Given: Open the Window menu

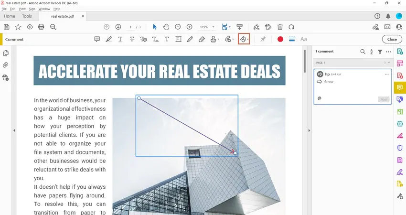Looking at the screenshot, I should [x=44, y=9].
